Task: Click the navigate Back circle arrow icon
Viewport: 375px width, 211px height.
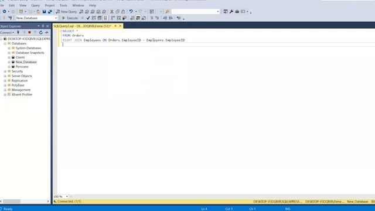Action: point(4,12)
